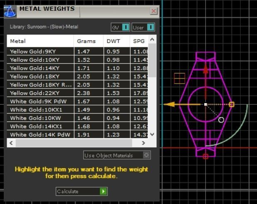
Task: Click the scroll down arrow of table
Action: (152, 135)
